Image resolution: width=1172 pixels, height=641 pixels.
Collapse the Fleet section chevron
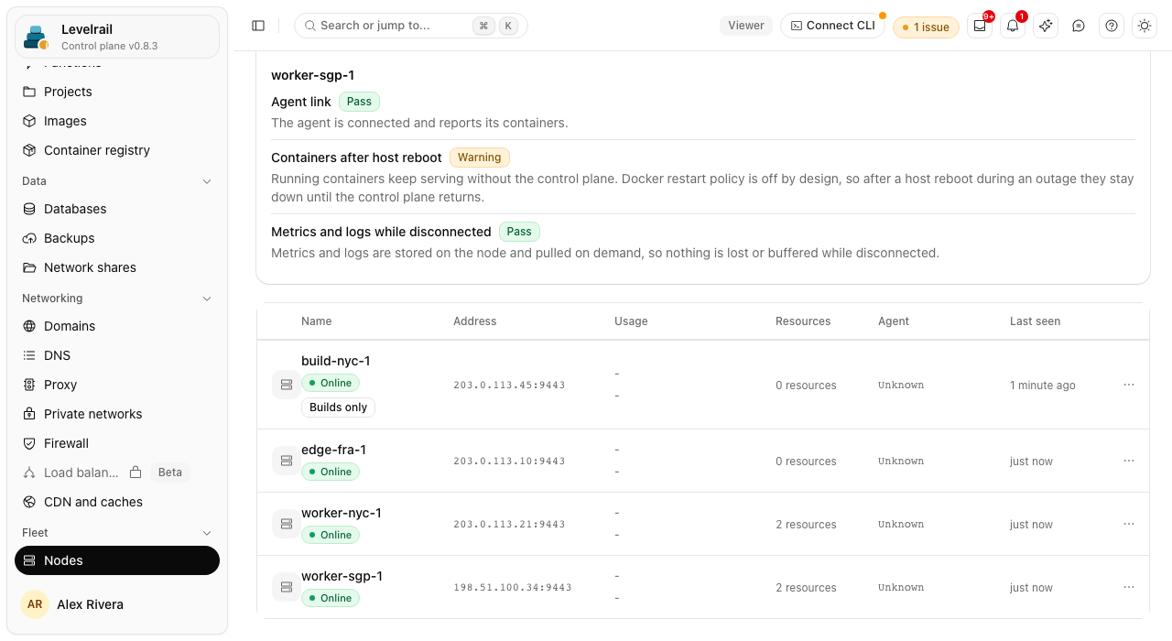[x=207, y=533]
